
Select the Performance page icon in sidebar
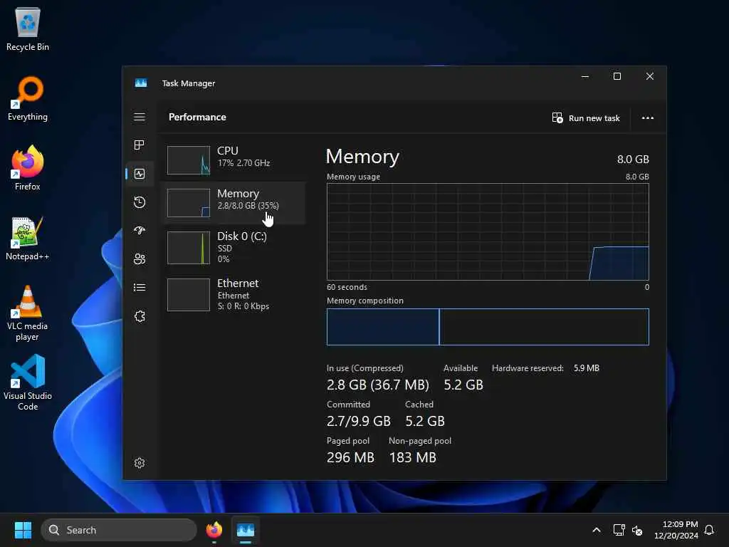coord(140,174)
